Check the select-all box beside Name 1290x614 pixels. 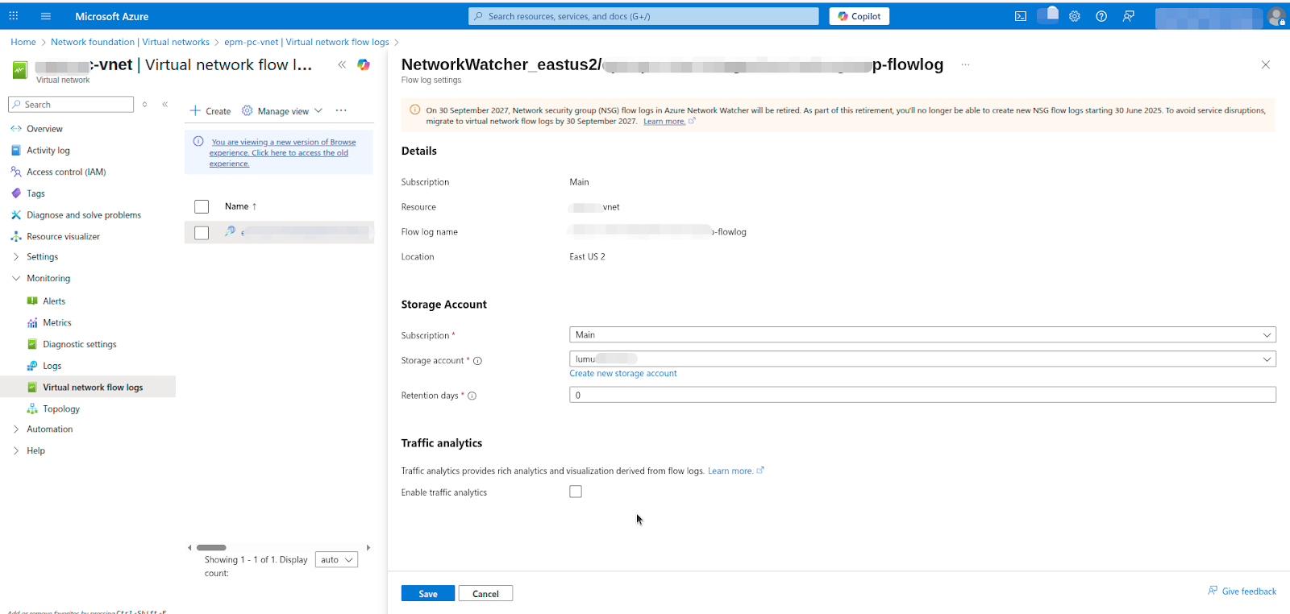202,207
